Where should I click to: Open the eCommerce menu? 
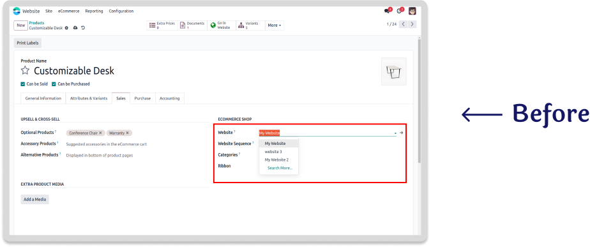(x=68, y=11)
